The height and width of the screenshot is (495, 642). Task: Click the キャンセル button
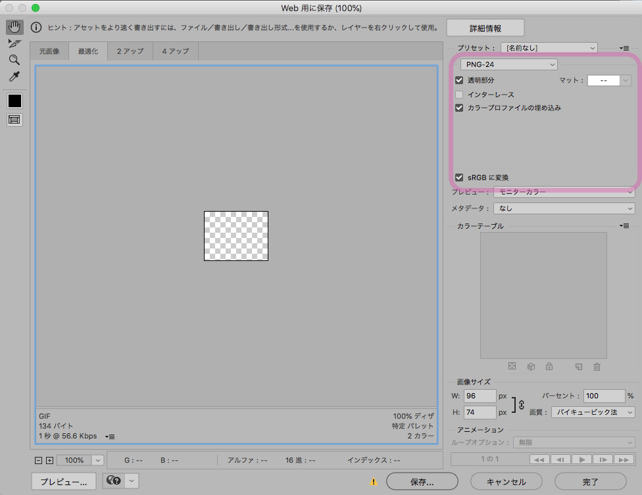[x=506, y=482]
